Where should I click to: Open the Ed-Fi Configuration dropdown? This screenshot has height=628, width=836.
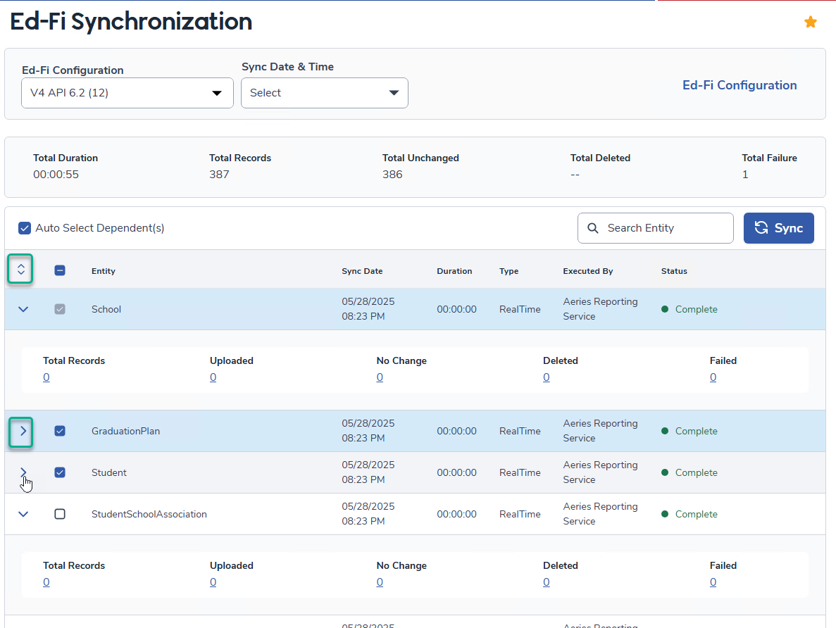[x=127, y=93]
